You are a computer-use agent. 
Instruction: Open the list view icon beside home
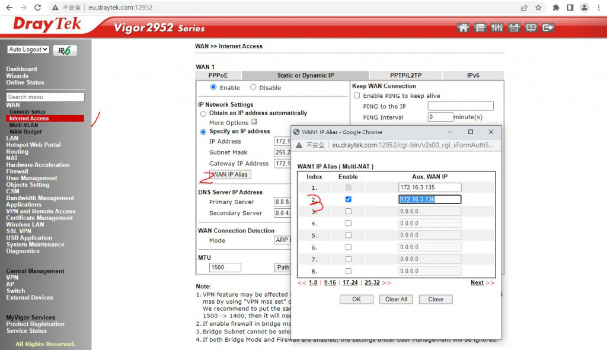pyautogui.click(x=480, y=27)
